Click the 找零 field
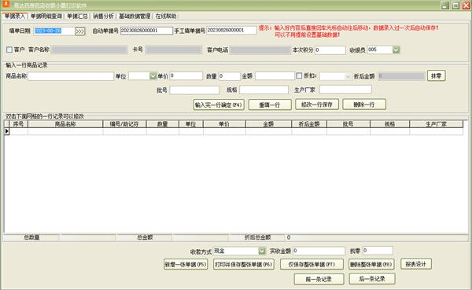Image resolution: width=472 pixels, height=290 pixels. point(378,250)
